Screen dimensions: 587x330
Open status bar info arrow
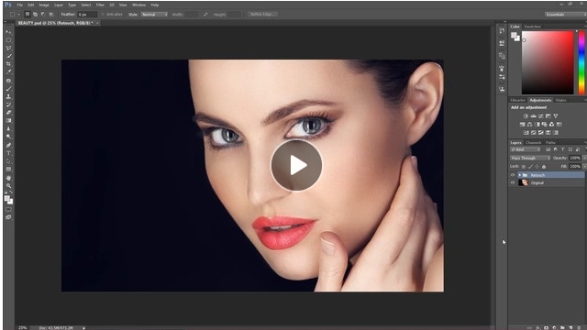pyautogui.click(x=83, y=328)
